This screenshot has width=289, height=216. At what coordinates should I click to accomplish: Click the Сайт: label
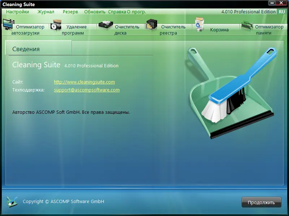click(18, 82)
